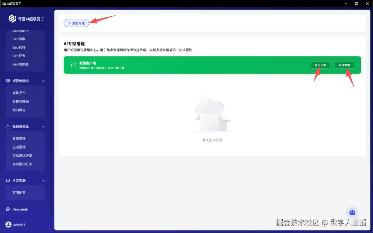Open the floating robot assistant icon

352,212
